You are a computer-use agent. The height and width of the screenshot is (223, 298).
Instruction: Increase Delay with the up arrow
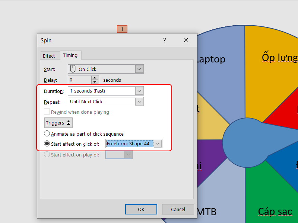tap(95, 78)
